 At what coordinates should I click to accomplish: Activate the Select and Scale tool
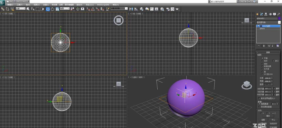(57, 9)
